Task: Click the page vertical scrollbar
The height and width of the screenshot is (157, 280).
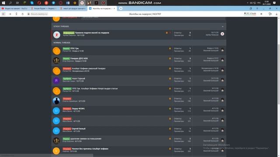Action: click(279, 74)
